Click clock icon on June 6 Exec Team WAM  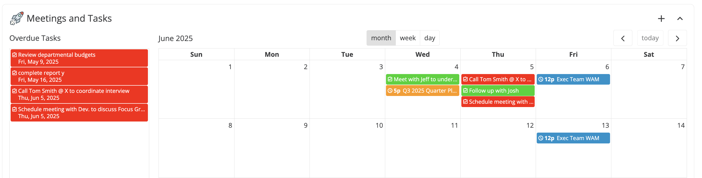[x=541, y=79]
